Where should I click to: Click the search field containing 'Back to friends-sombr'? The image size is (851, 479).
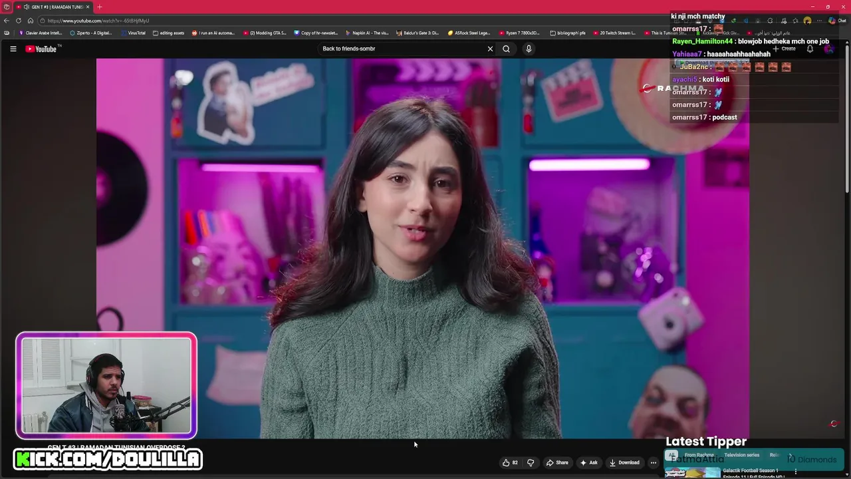point(402,49)
